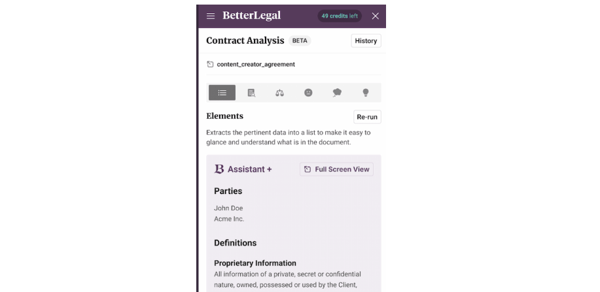Click the BetterLegal logo
Screen dimensions: 600x292
click(x=252, y=16)
